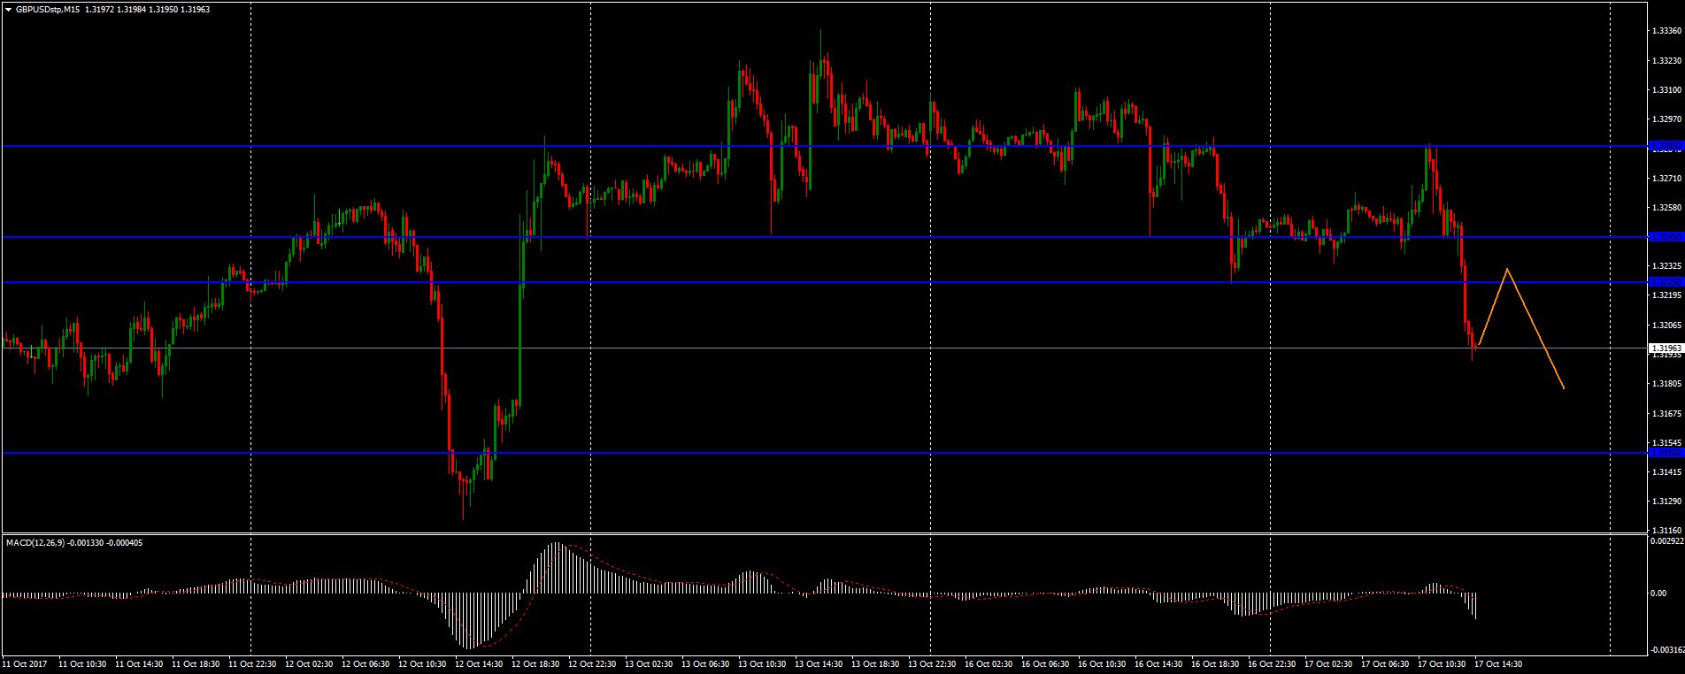
Task: Open the chart dropdown triangle beside GBPUSDstp
Action: (8, 9)
